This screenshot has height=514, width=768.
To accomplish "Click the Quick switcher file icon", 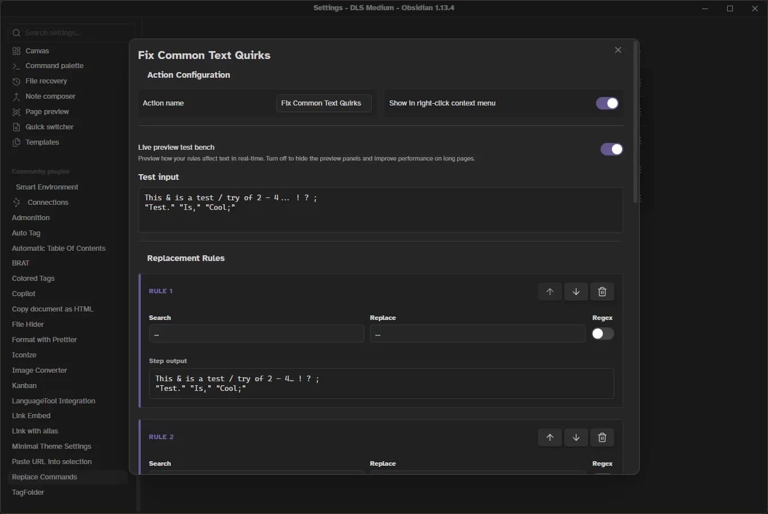I will [x=16, y=127].
